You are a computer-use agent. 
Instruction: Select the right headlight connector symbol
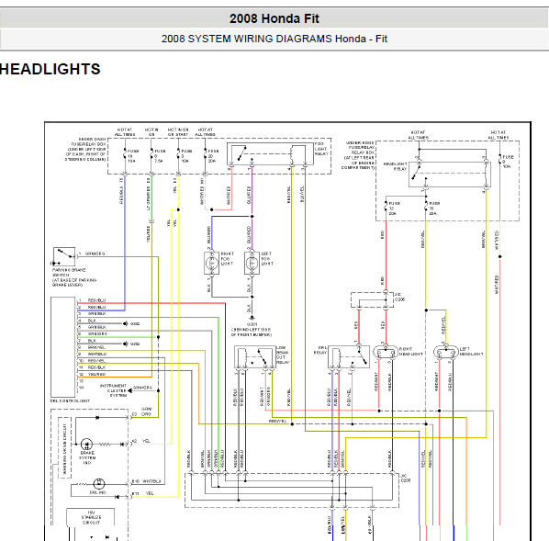386,352
